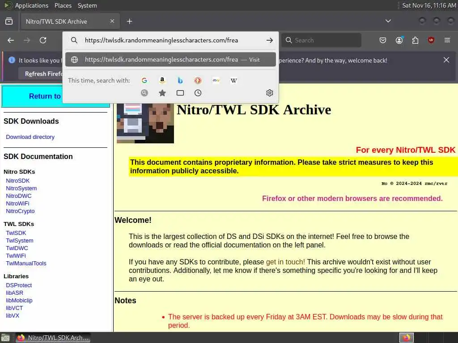
Task: Click the address bar magnifier icon
Action: click(74, 40)
